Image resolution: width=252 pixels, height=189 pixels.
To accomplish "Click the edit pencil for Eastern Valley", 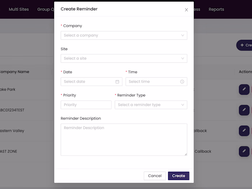I will (x=244, y=130).
